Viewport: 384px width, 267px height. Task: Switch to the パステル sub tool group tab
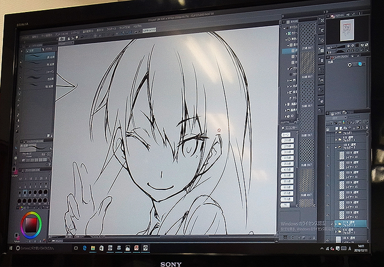point(49,49)
